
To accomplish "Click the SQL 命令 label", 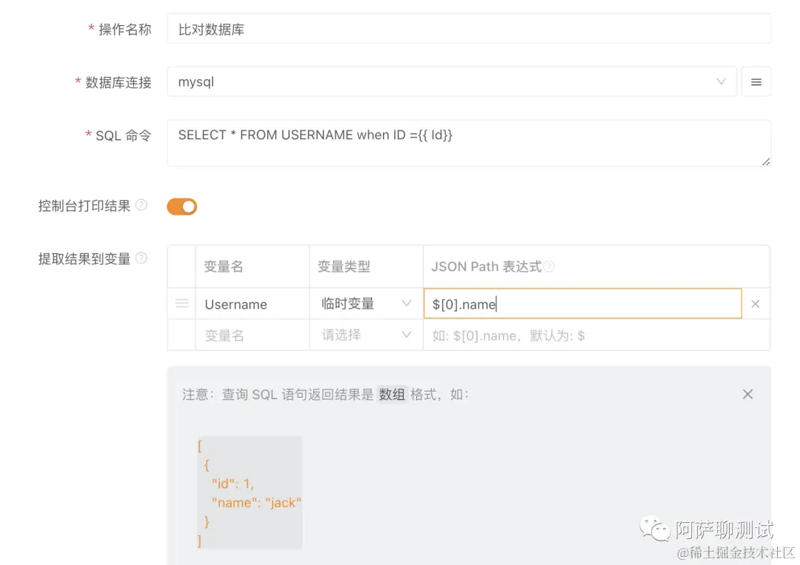I will [124, 136].
